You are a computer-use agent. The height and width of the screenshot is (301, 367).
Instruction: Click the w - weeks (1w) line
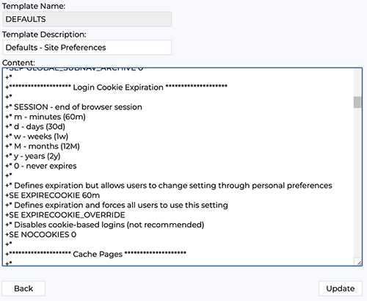pyautogui.click(x=37, y=137)
